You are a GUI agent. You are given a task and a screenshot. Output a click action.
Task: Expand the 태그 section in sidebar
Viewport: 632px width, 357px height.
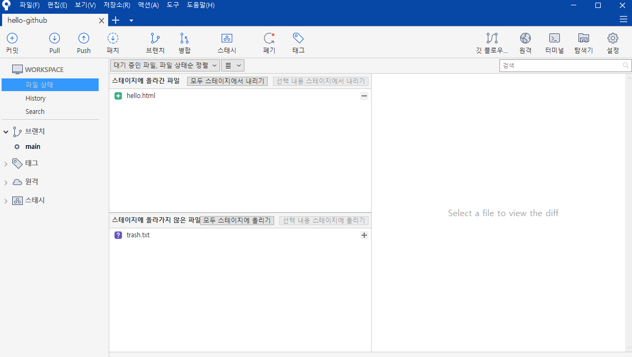tap(6, 164)
